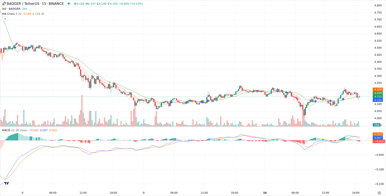Click the 4.000 price scale value

click(378, 118)
